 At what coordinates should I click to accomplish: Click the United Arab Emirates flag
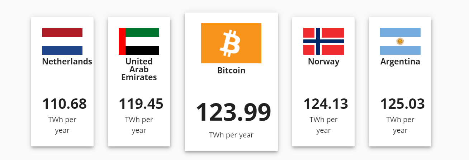(139, 41)
